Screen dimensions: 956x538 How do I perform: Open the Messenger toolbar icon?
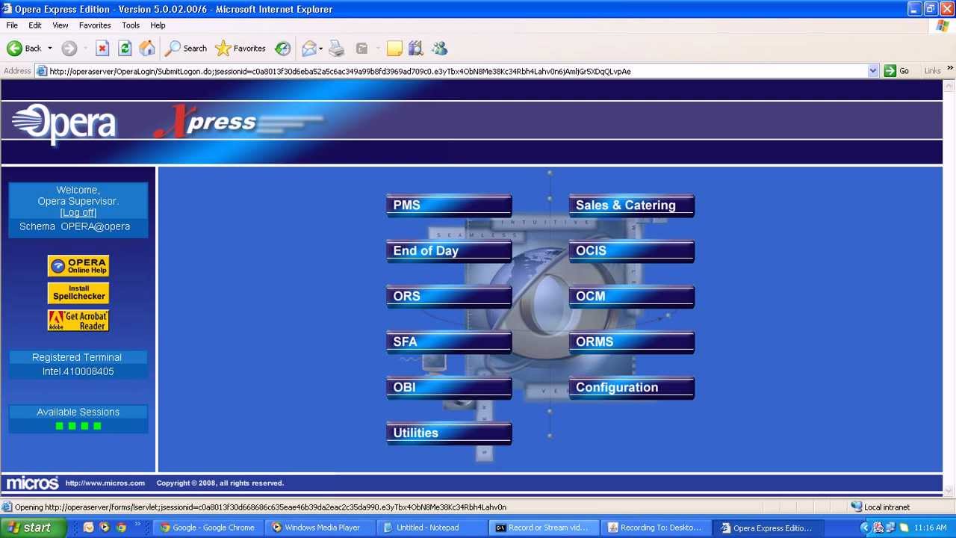(x=439, y=49)
